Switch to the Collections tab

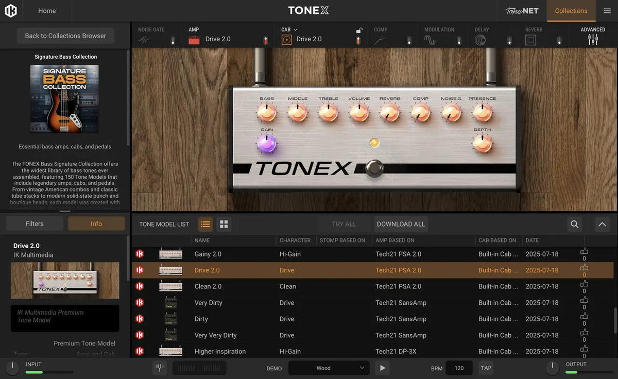(571, 10)
